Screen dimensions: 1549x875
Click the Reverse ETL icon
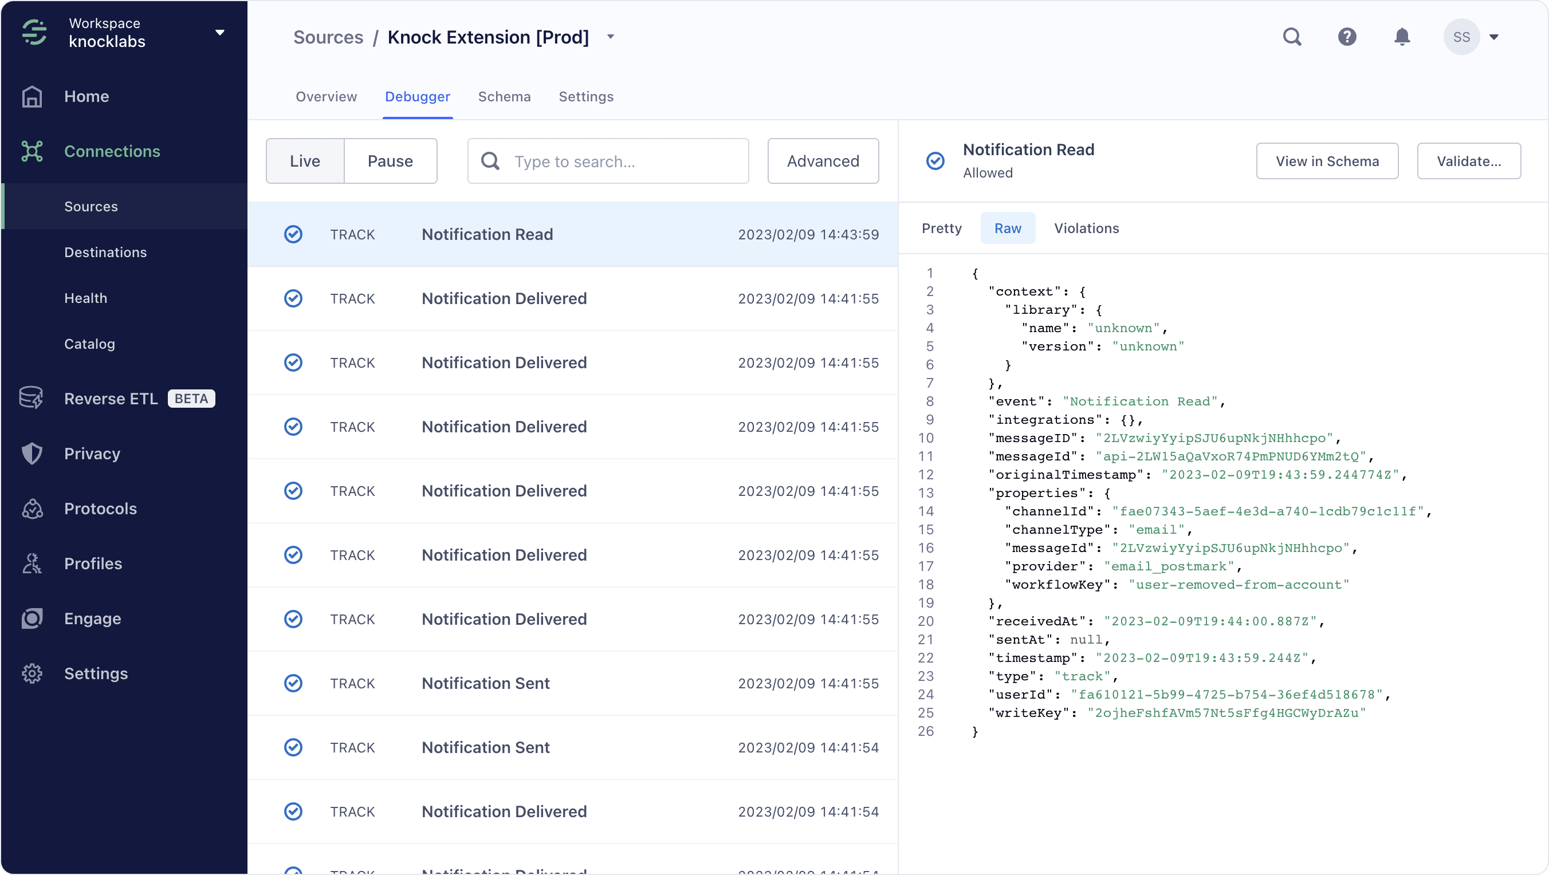[x=33, y=397]
